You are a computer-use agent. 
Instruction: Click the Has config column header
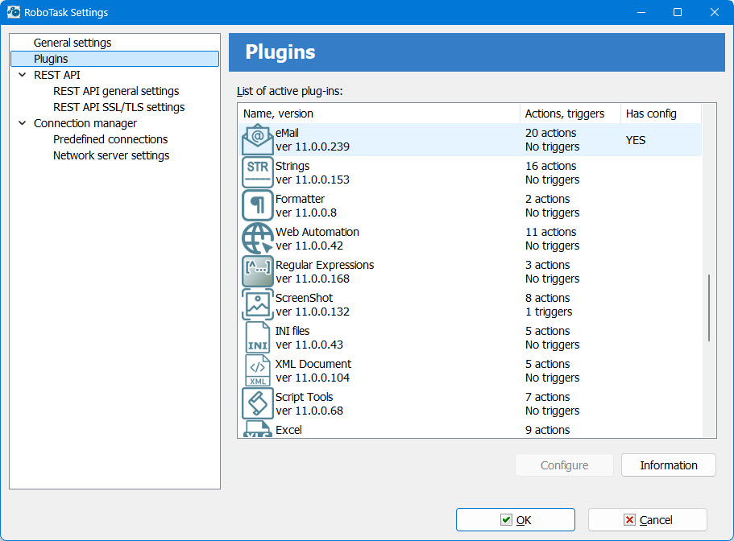point(661,114)
